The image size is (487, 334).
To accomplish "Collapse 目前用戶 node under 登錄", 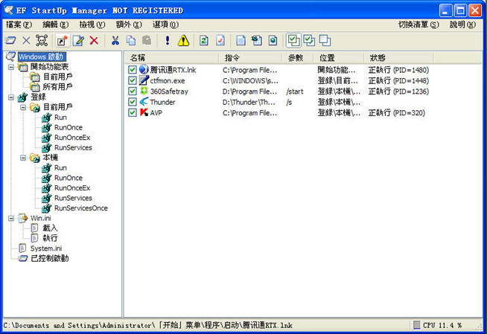I will pos(23,107).
